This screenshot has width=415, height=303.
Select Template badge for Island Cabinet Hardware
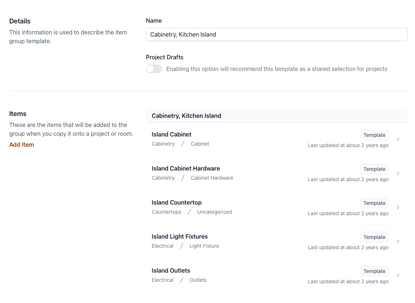coord(374,169)
